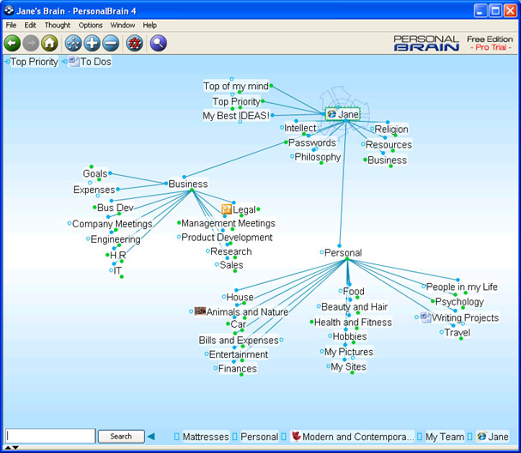Viewport: 521px width, 453px height.
Task: Click the grayed Forward arrow icon
Action: tap(31, 43)
